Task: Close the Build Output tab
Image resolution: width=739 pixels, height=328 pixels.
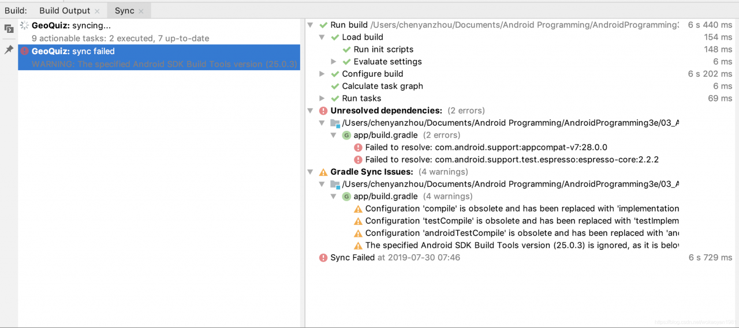Action: point(97,11)
